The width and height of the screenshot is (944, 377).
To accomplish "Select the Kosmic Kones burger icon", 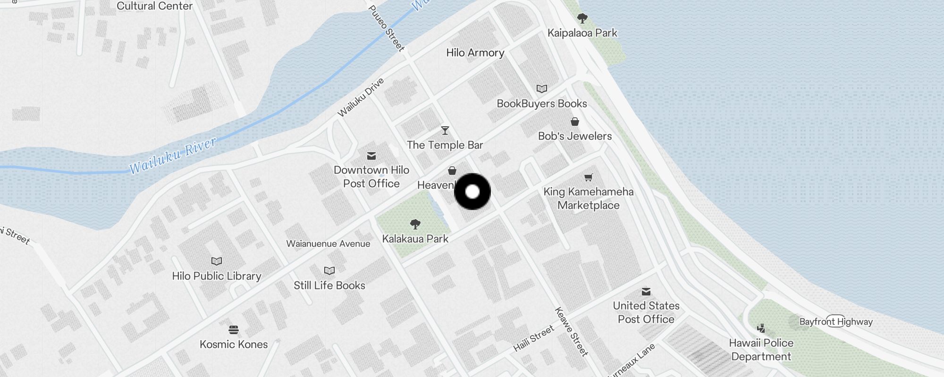I will point(234,329).
